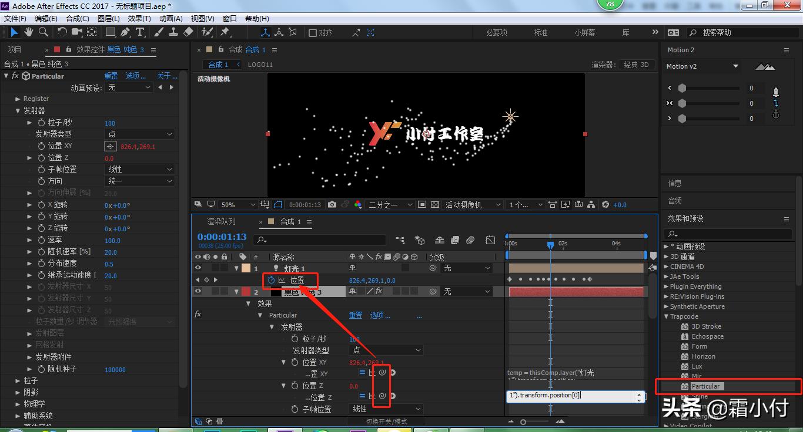Viewport: 803px width, 432px height.
Task: Open the channel and color management settings icon
Action: (x=357, y=204)
